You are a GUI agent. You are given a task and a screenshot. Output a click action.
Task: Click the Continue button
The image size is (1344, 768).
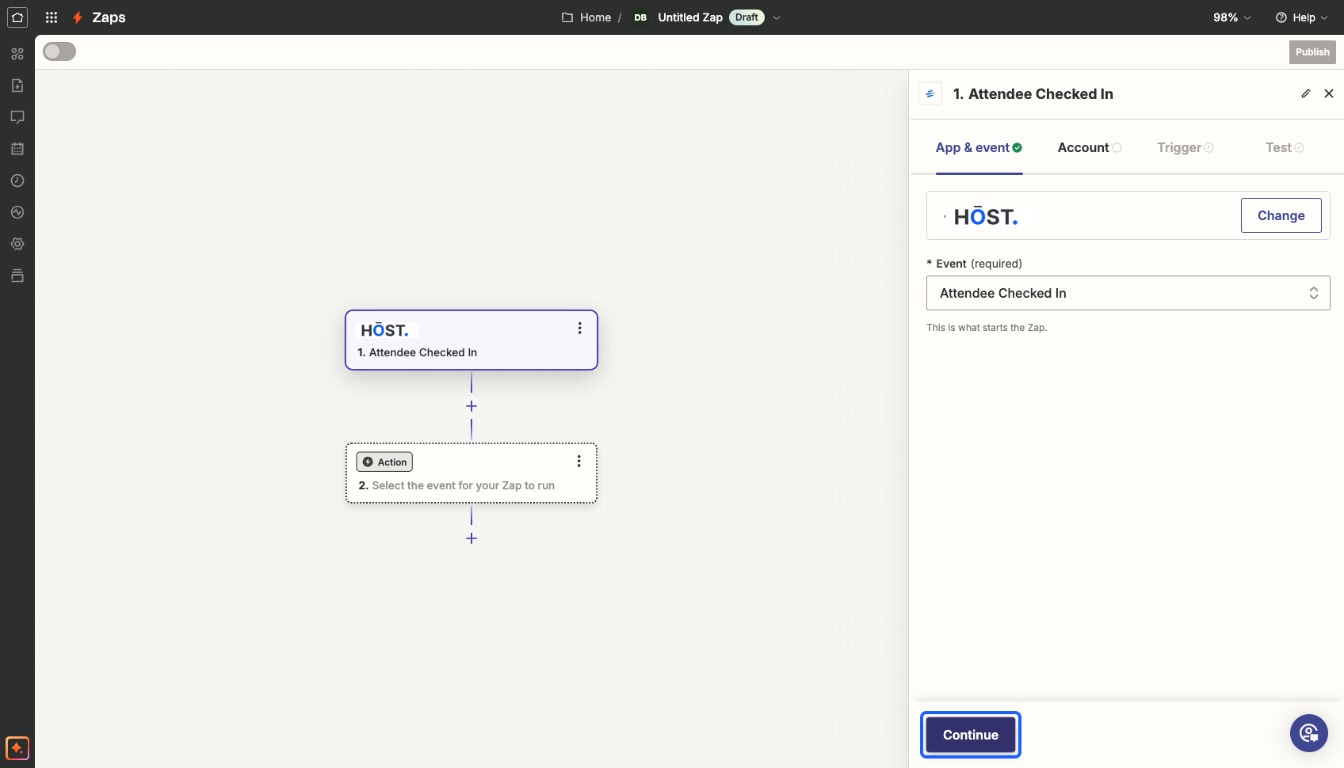[970, 735]
